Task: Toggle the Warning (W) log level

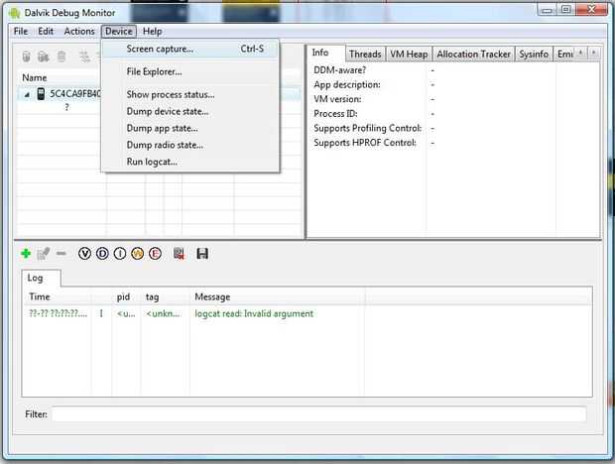Action: pyautogui.click(x=137, y=254)
